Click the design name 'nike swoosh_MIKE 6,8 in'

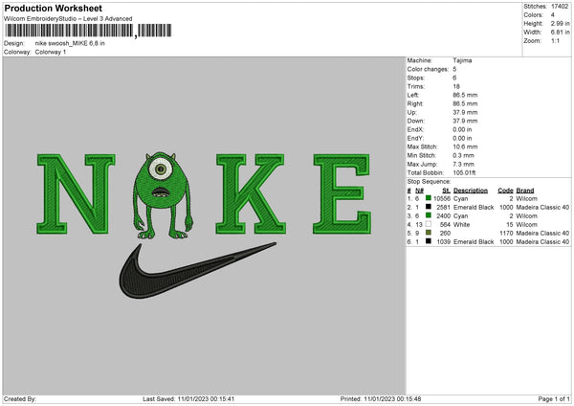click(70, 43)
